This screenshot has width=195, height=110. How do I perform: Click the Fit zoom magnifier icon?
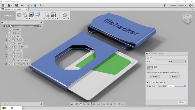click(x=88, y=104)
